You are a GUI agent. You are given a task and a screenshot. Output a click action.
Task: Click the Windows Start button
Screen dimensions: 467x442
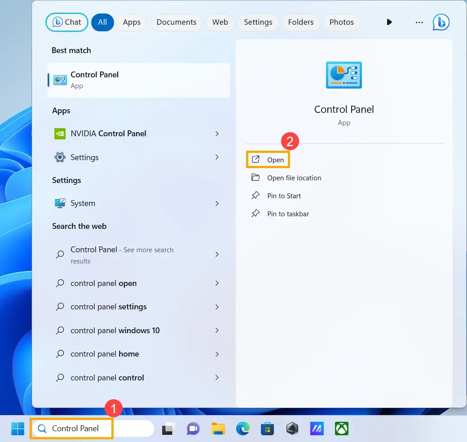point(18,429)
